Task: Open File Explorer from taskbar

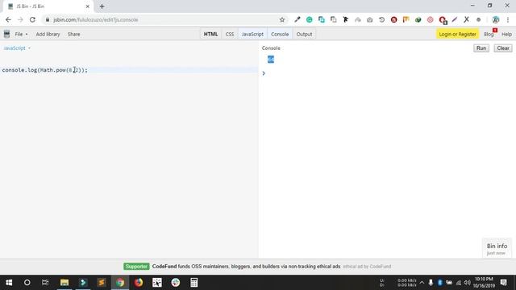Action: (64, 283)
